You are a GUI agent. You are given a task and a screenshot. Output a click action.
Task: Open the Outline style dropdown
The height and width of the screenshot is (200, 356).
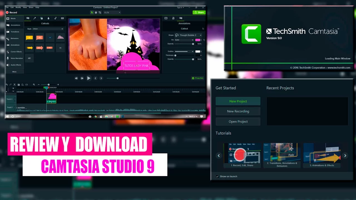tap(184, 51)
